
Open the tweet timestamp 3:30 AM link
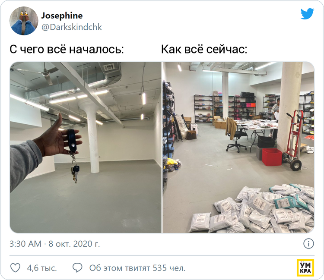point(25,244)
